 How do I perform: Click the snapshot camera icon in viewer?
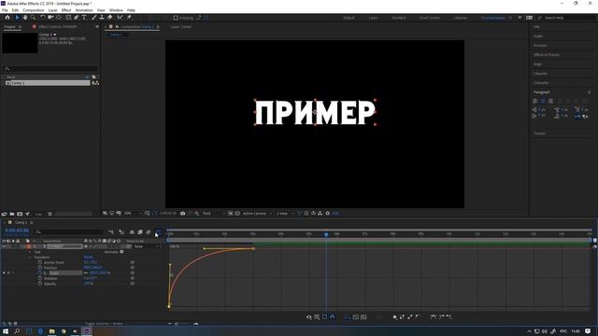click(x=183, y=214)
